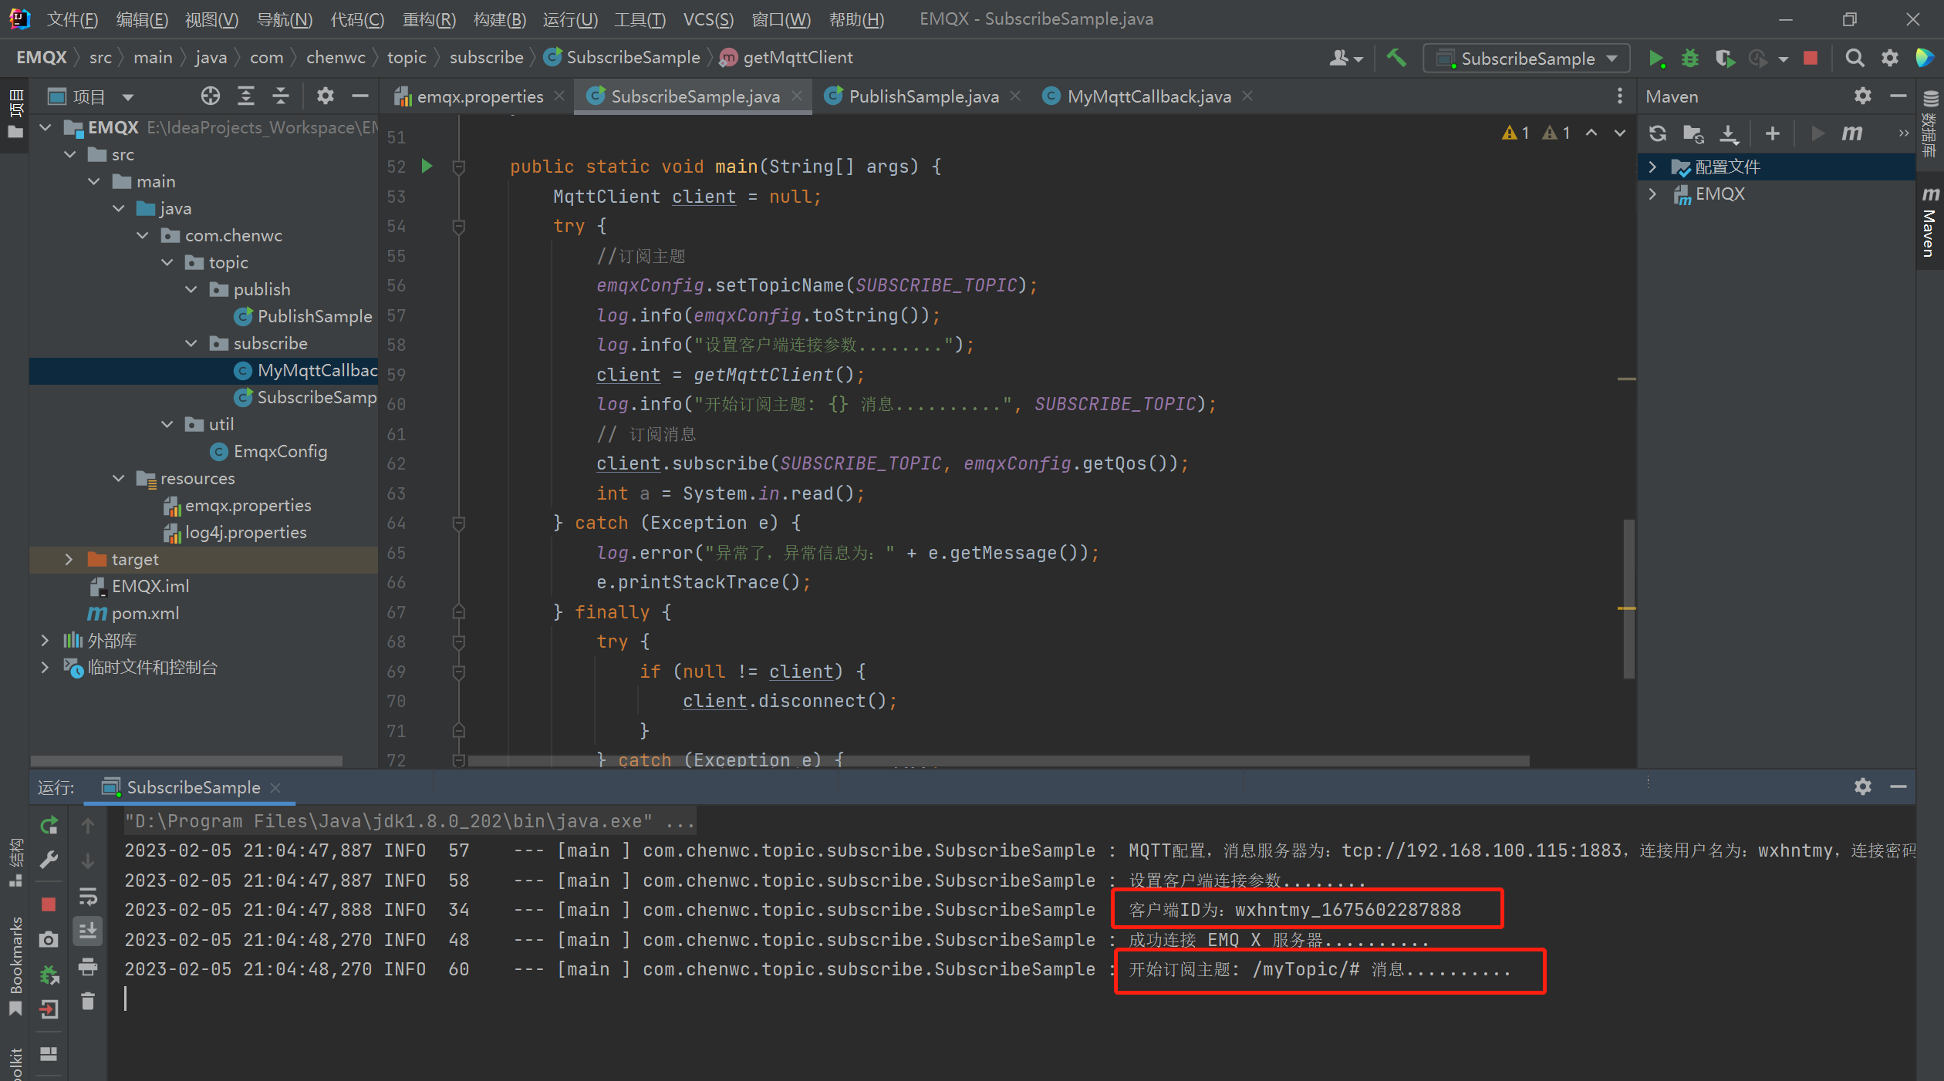Expand 外部库 external libraries node
This screenshot has height=1081, width=1944.
45,640
